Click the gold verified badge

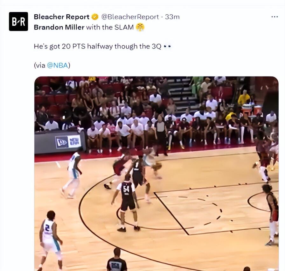[95, 17]
